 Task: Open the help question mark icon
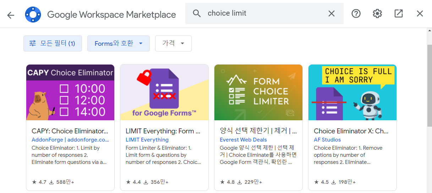(x=356, y=13)
